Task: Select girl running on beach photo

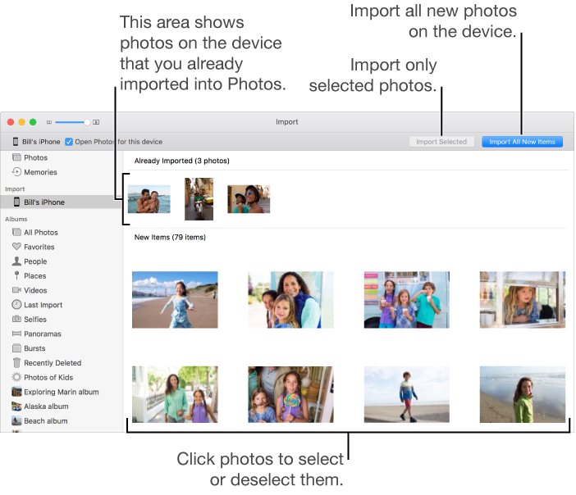Action: (175, 300)
